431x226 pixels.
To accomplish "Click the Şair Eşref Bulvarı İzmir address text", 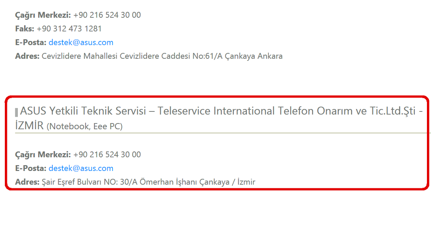I will click(149, 182).
